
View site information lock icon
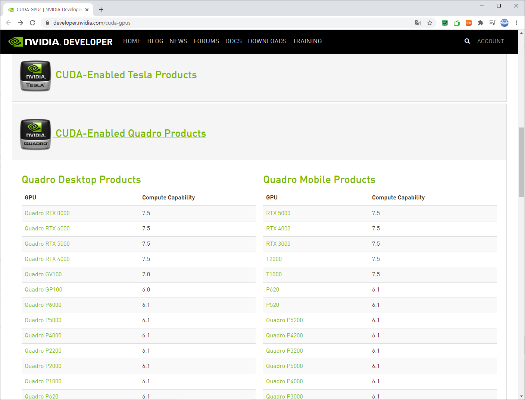(x=47, y=23)
